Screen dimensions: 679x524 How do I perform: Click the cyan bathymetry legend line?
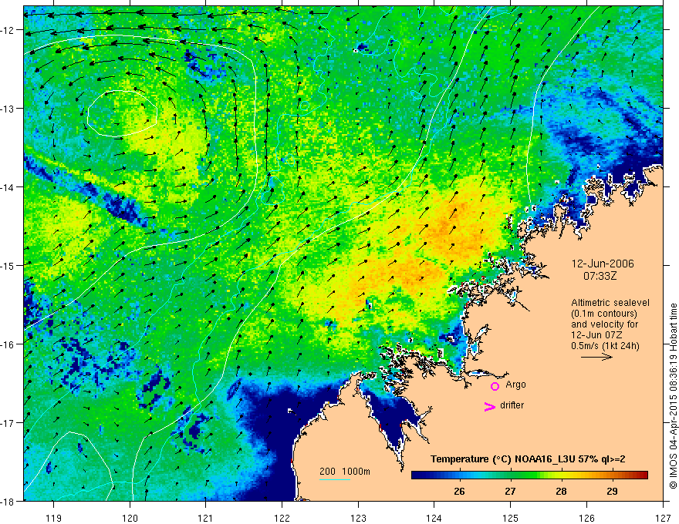(335, 479)
